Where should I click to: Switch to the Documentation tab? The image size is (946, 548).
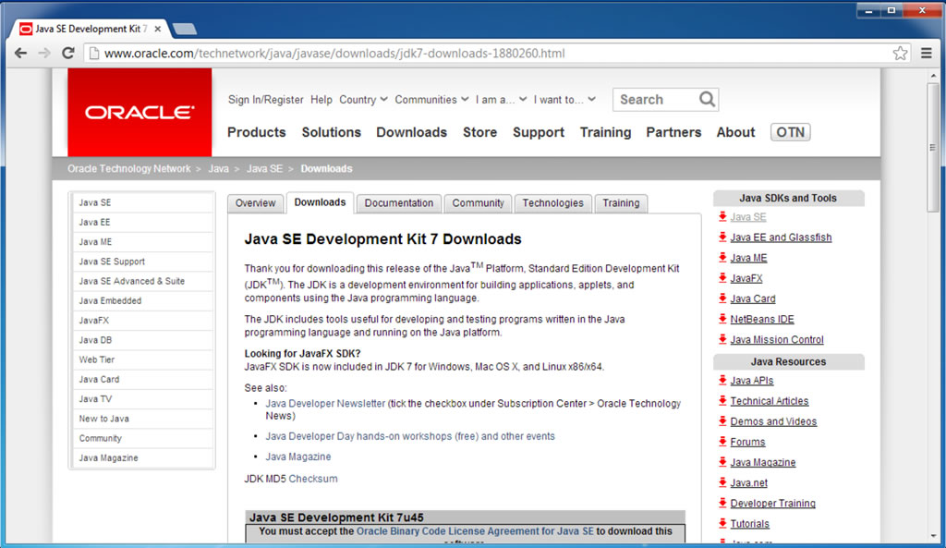coord(399,203)
